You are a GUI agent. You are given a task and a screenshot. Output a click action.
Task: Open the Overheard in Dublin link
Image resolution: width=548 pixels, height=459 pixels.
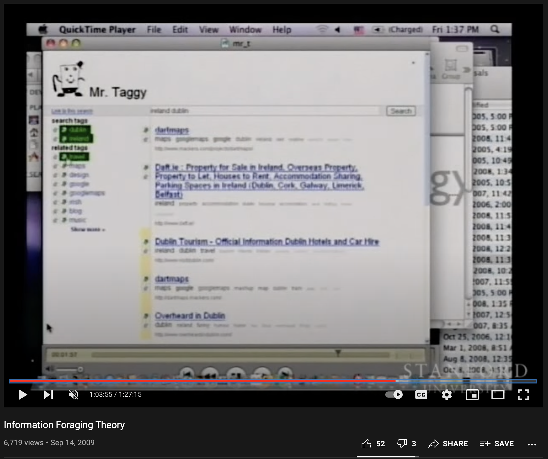[190, 316]
